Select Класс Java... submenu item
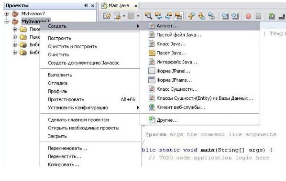 point(200,44)
